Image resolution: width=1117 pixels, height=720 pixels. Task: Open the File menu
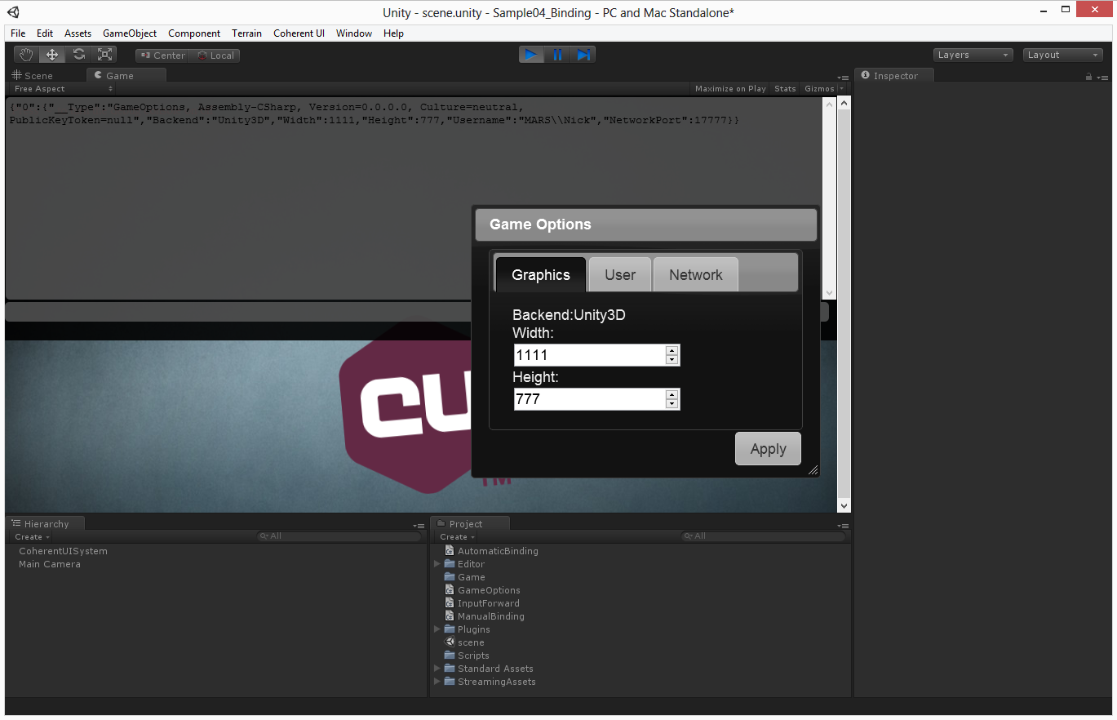(x=18, y=33)
